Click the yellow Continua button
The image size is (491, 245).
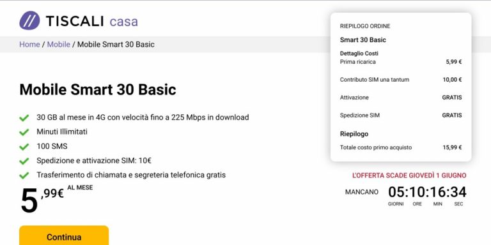pyautogui.click(x=64, y=235)
